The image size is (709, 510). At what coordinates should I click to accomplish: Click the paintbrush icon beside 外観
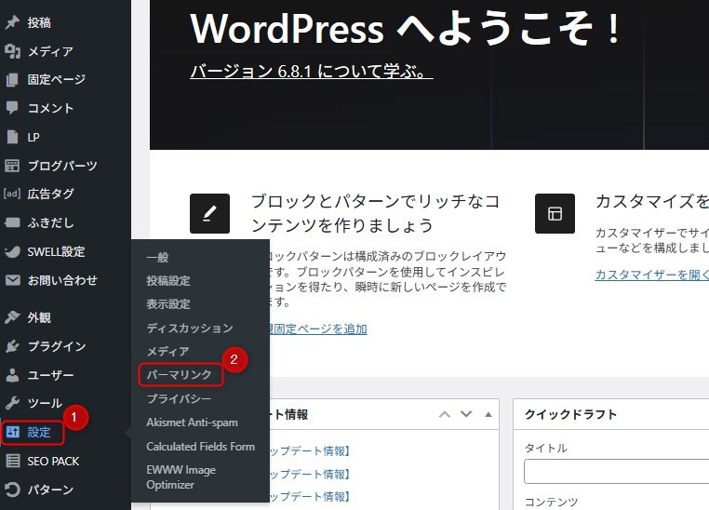(12, 317)
